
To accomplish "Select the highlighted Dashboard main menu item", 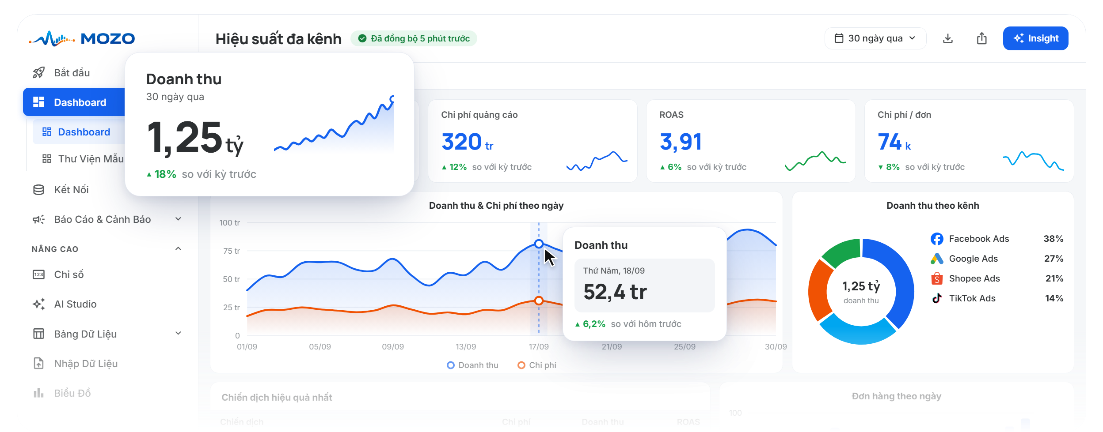I will (74, 102).
